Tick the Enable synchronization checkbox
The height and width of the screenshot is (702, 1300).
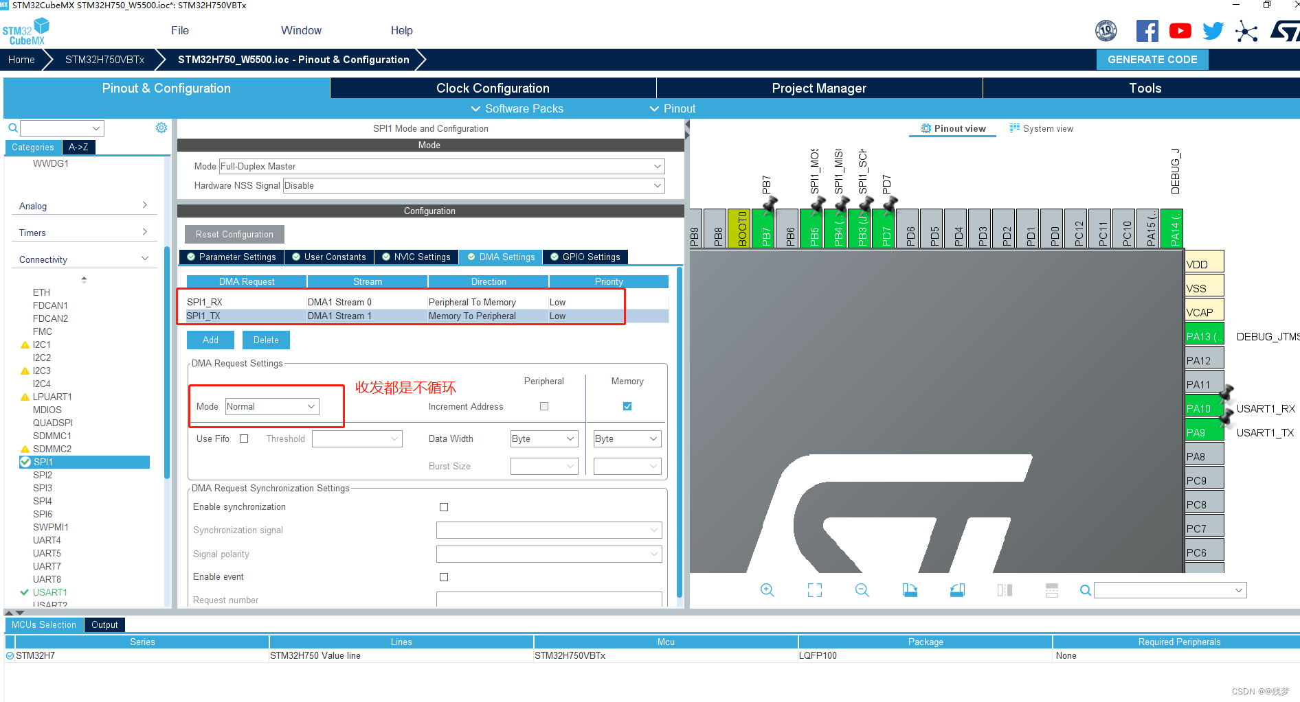point(444,507)
